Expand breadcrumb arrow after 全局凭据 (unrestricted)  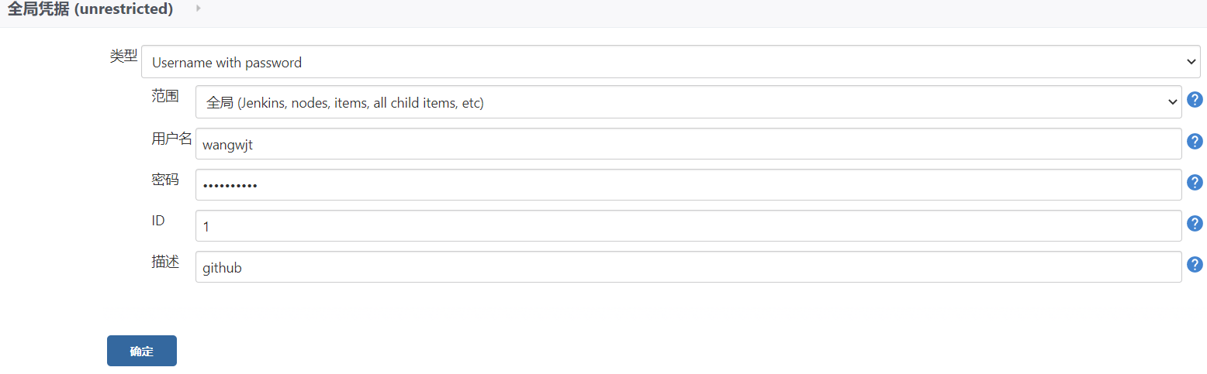[199, 9]
